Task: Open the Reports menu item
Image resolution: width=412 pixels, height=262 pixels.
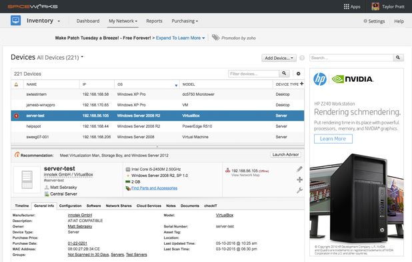Action: pyautogui.click(x=154, y=21)
